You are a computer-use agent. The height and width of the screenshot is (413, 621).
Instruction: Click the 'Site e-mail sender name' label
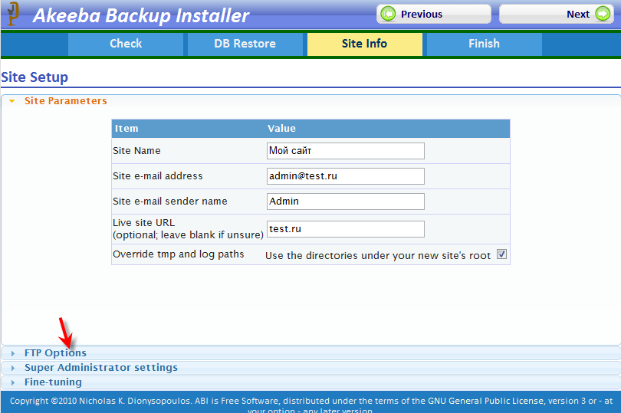(x=170, y=202)
